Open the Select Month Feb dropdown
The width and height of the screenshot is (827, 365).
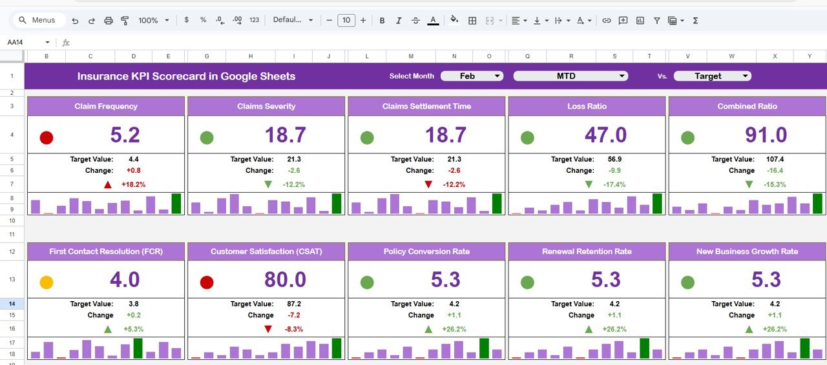pyautogui.click(x=472, y=76)
